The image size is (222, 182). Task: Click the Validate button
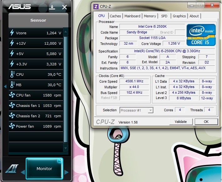pos(181,122)
